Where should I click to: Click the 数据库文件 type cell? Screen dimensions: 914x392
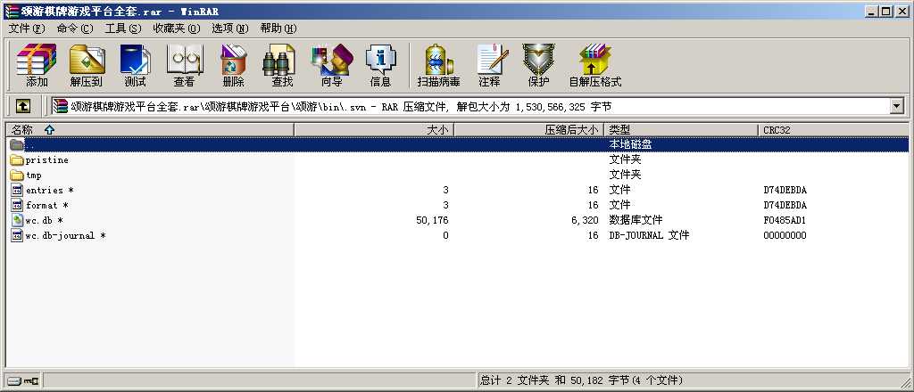[636, 220]
